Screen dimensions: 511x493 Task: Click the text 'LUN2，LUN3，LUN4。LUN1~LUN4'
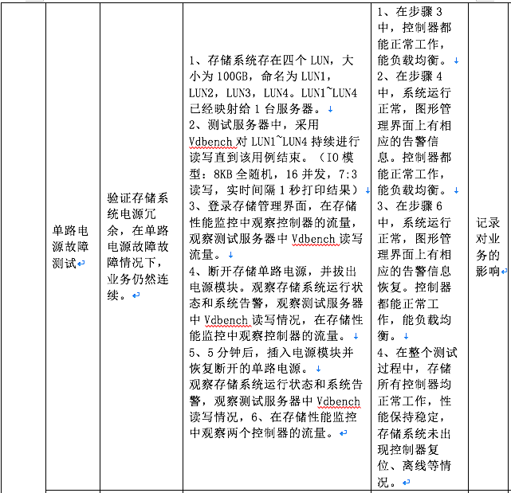[x=273, y=93]
